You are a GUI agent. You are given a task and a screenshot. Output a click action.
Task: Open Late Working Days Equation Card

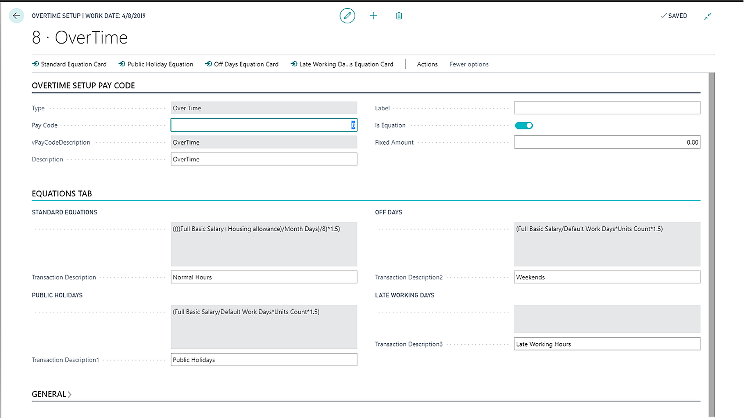point(342,64)
